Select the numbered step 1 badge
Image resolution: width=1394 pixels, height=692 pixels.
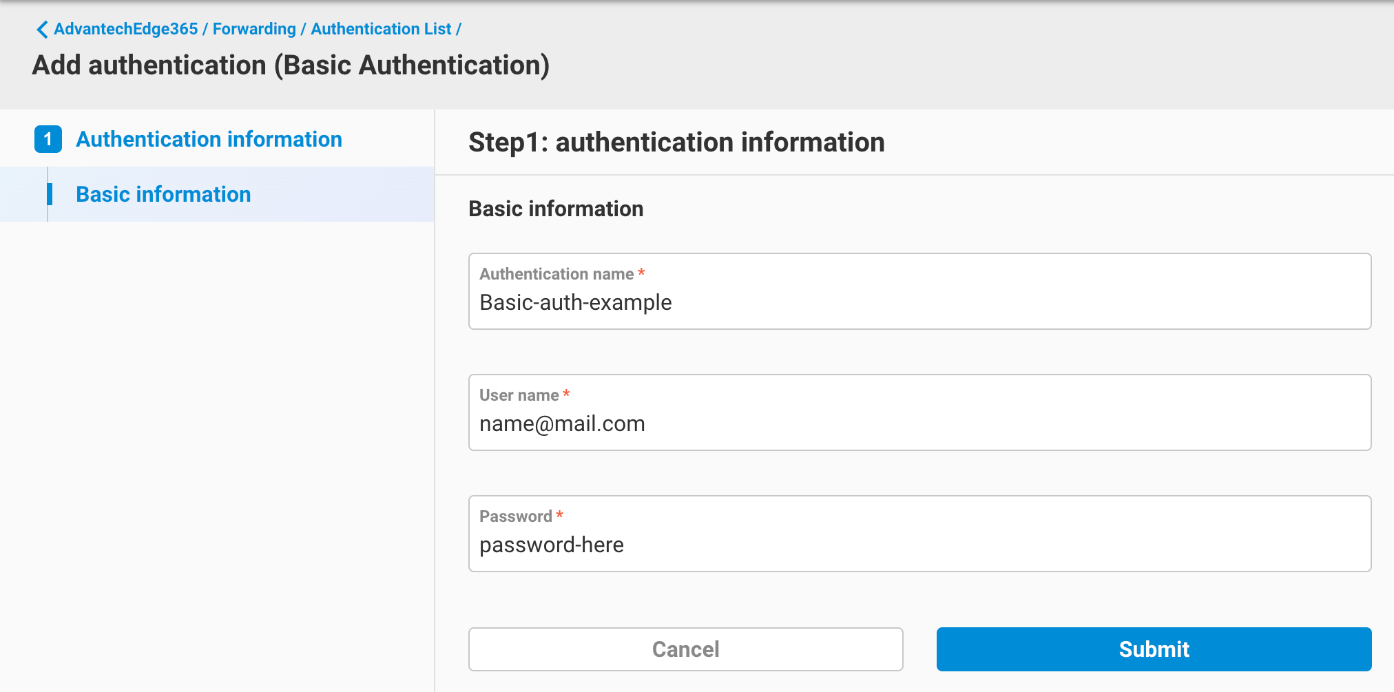[x=48, y=139]
